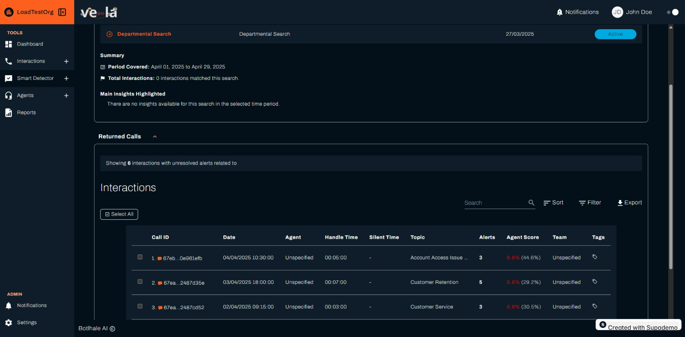This screenshot has height=337, width=685.
Task: Click topic Account Access Issue cell
Action: [439, 258]
